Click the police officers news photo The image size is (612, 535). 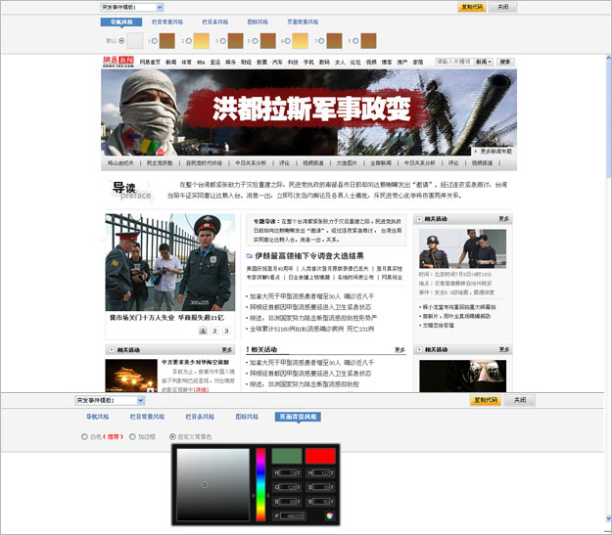(170, 262)
